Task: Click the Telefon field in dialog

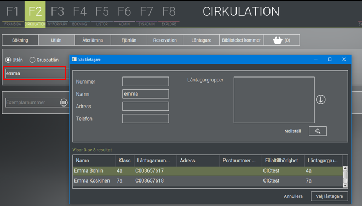Action: pos(146,119)
